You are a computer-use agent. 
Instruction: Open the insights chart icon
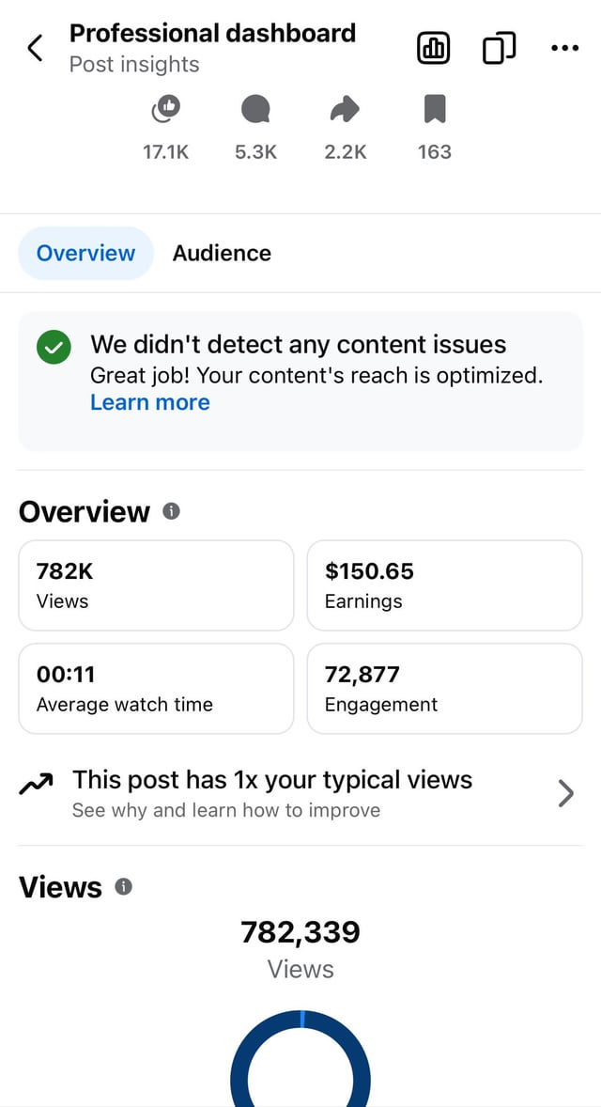[x=433, y=48]
